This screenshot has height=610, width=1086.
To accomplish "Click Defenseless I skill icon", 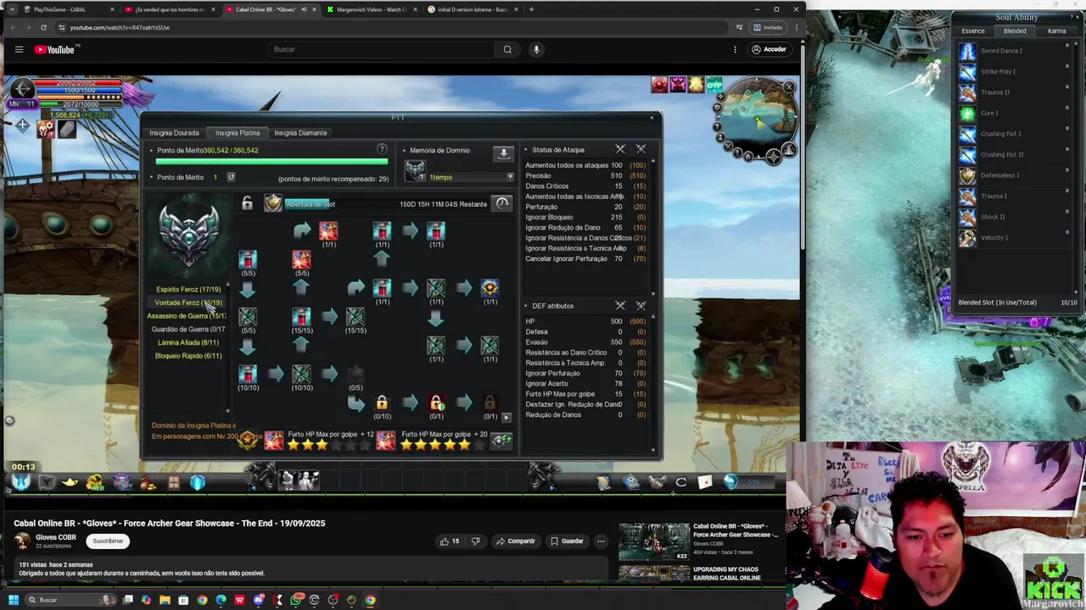I will click(x=967, y=175).
